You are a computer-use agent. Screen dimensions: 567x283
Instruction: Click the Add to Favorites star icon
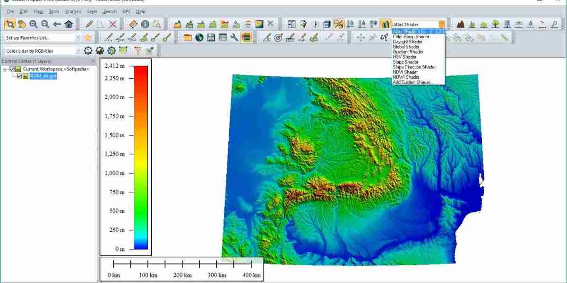click(87, 38)
